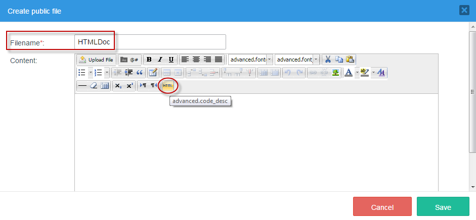Align text to center

tap(196, 60)
